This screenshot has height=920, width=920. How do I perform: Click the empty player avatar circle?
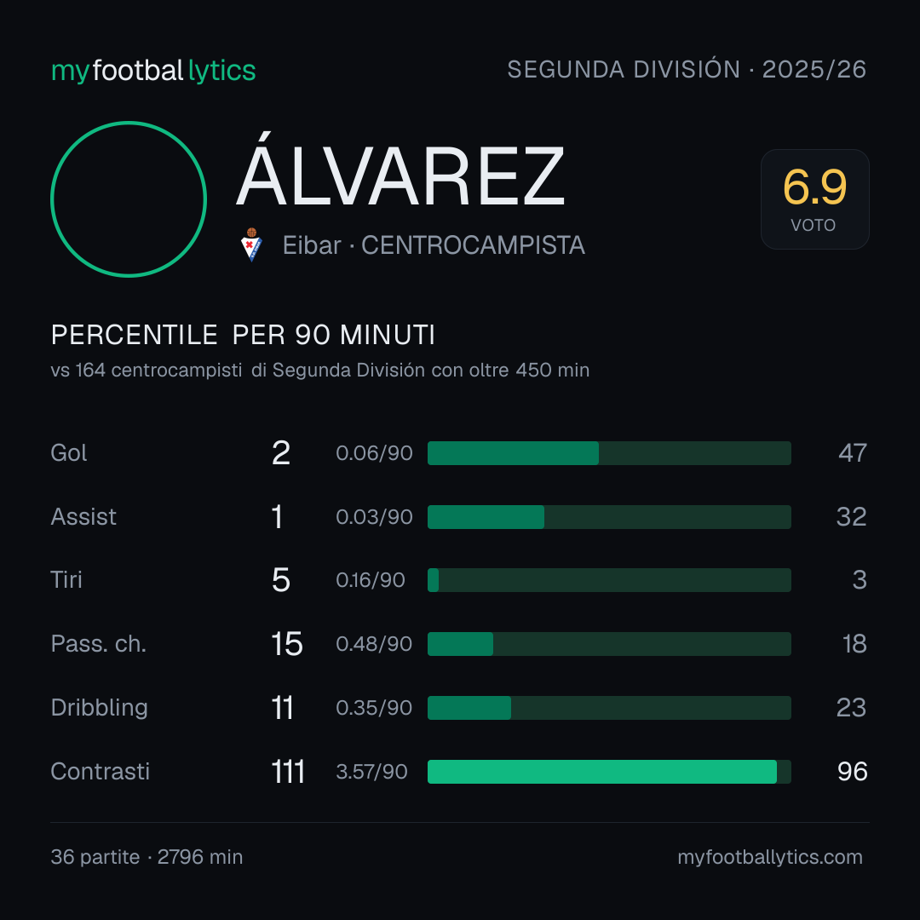[x=129, y=198]
